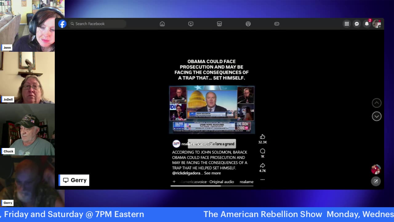Focus the Search Facebook field
Screen dimensions: 394x222
[x=97, y=24]
